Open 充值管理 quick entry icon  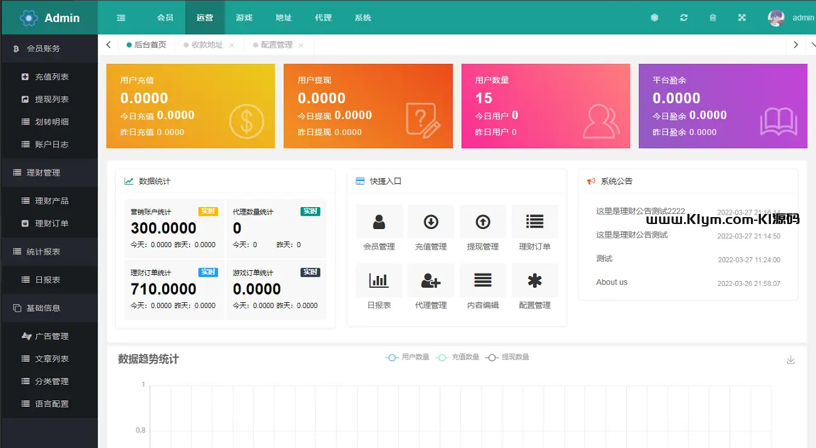tap(431, 222)
